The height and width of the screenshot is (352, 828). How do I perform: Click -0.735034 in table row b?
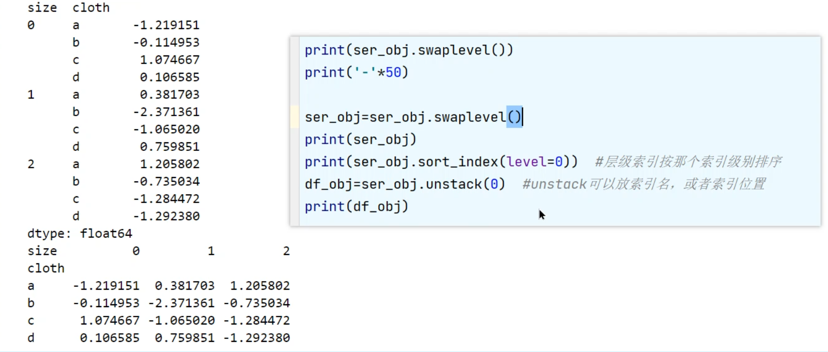point(257,303)
